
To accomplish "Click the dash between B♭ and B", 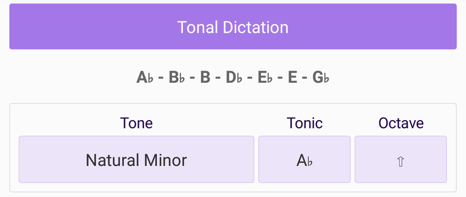I will [x=193, y=78].
